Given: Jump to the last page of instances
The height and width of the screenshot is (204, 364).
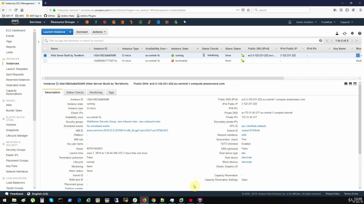Looking at the screenshot, I should (356, 41).
